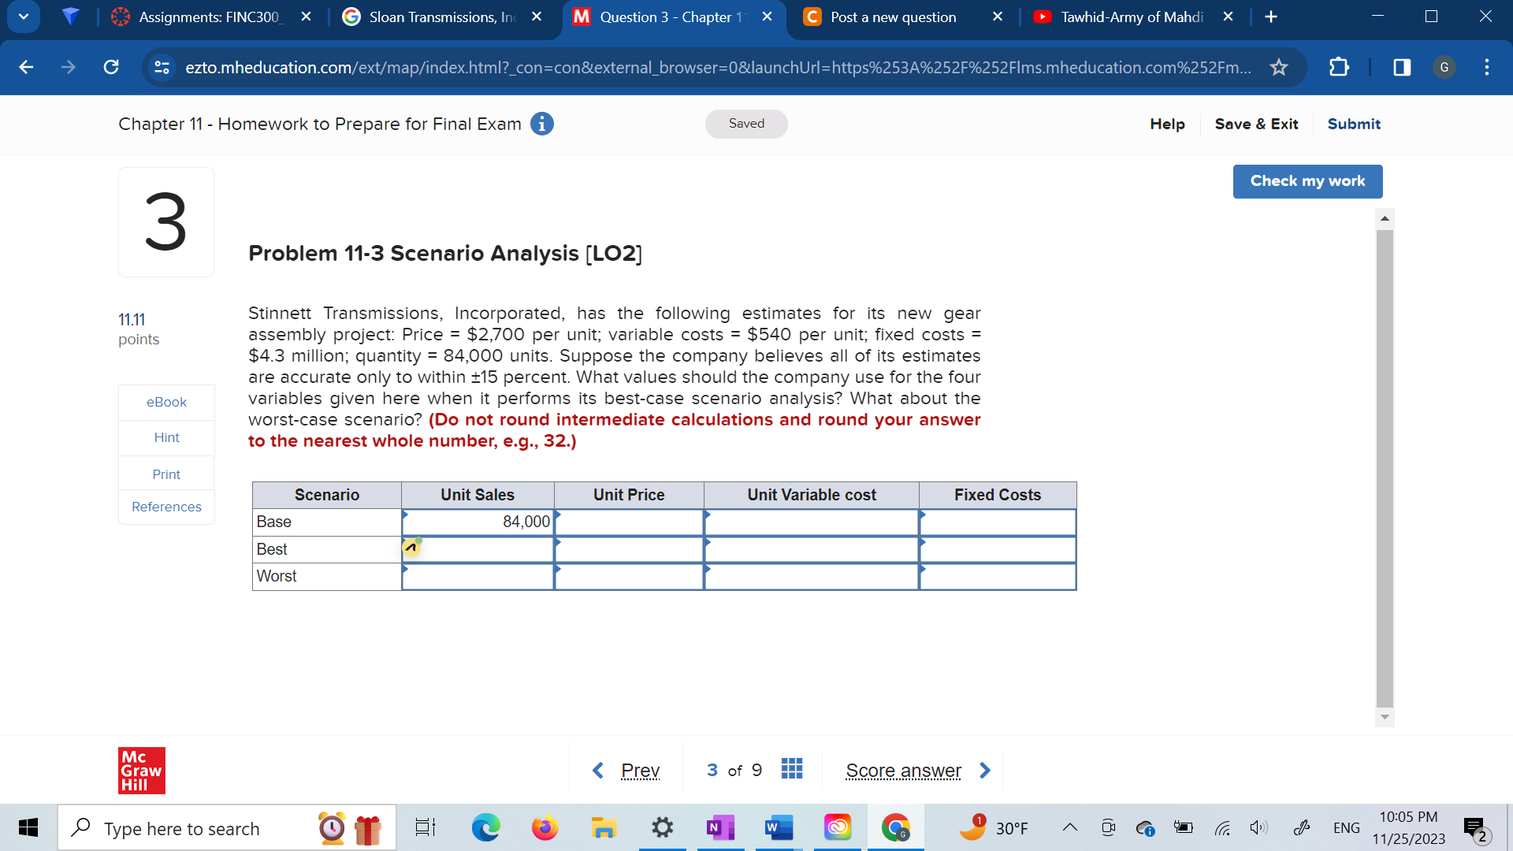Open Firefox from the taskbar
The image size is (1513, 851).
(x=544, y=827)
